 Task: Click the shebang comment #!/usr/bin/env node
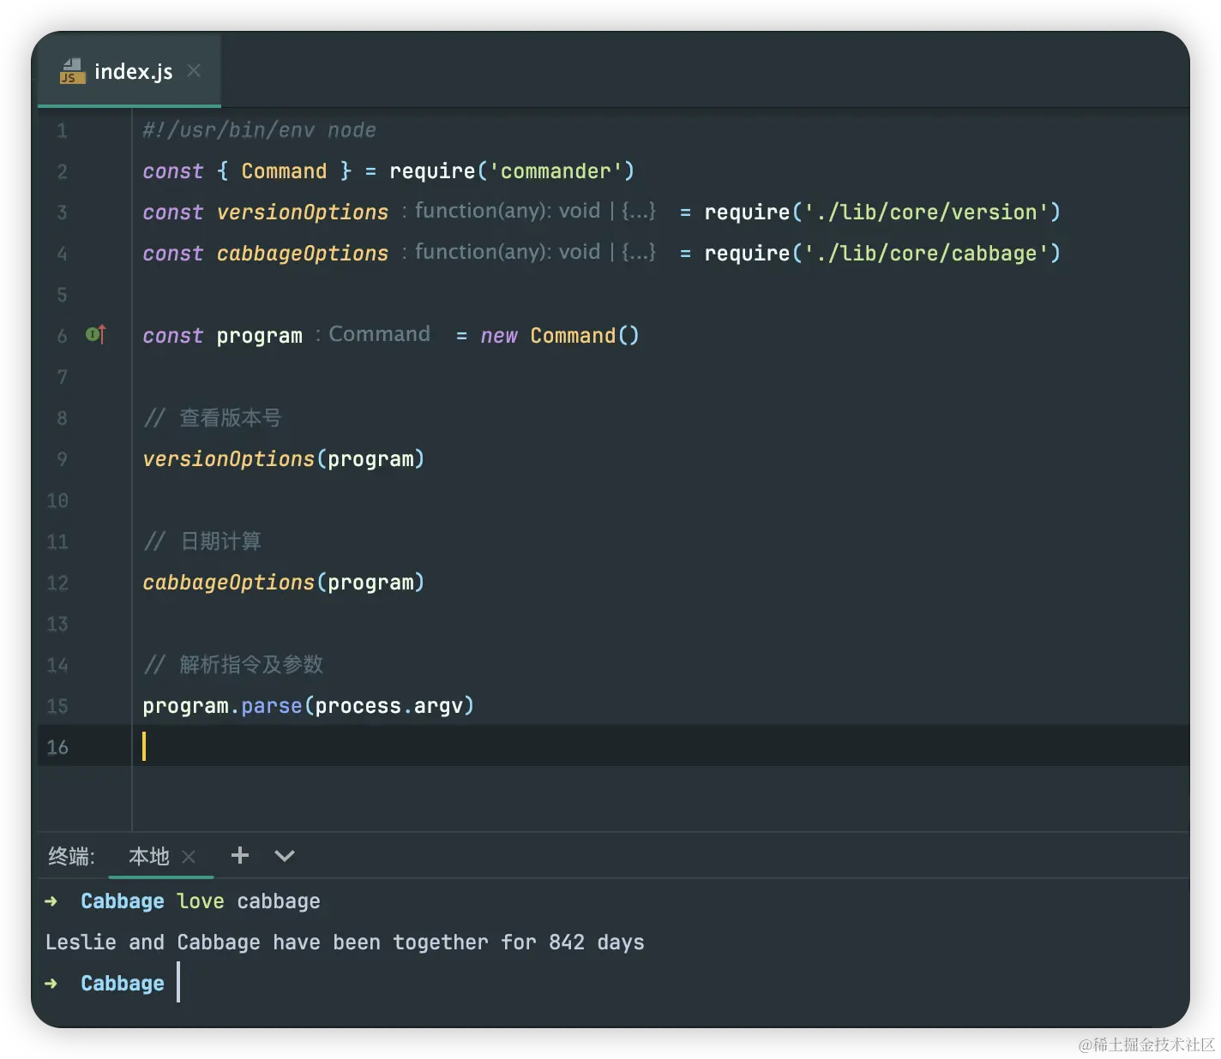(x=259, y=130)
